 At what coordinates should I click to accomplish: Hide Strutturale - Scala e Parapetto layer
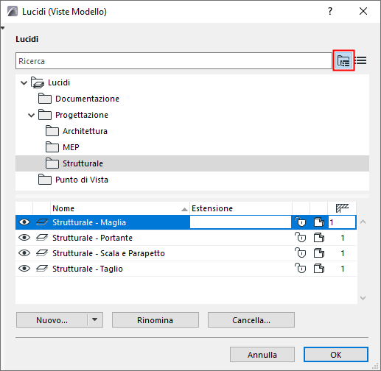coord(24,253)
